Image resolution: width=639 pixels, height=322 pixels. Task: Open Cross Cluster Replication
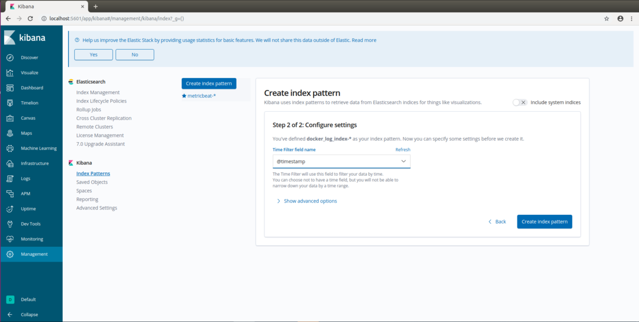(x=104, y=118)
